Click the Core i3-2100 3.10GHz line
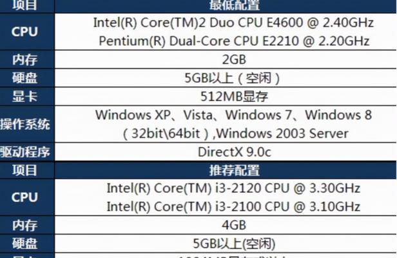The height and width of the screenshot is (258, 397). tap(233, 206)
